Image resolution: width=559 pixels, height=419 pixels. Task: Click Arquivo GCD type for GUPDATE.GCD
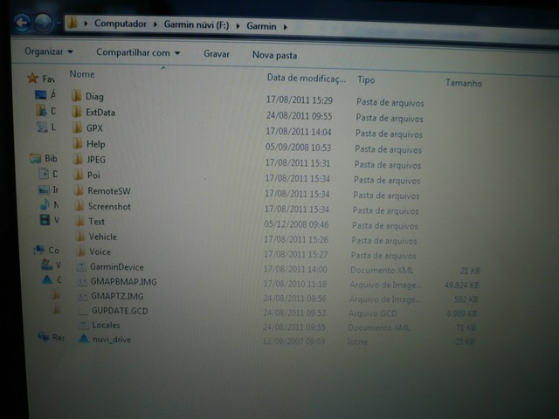pos(373,313)
